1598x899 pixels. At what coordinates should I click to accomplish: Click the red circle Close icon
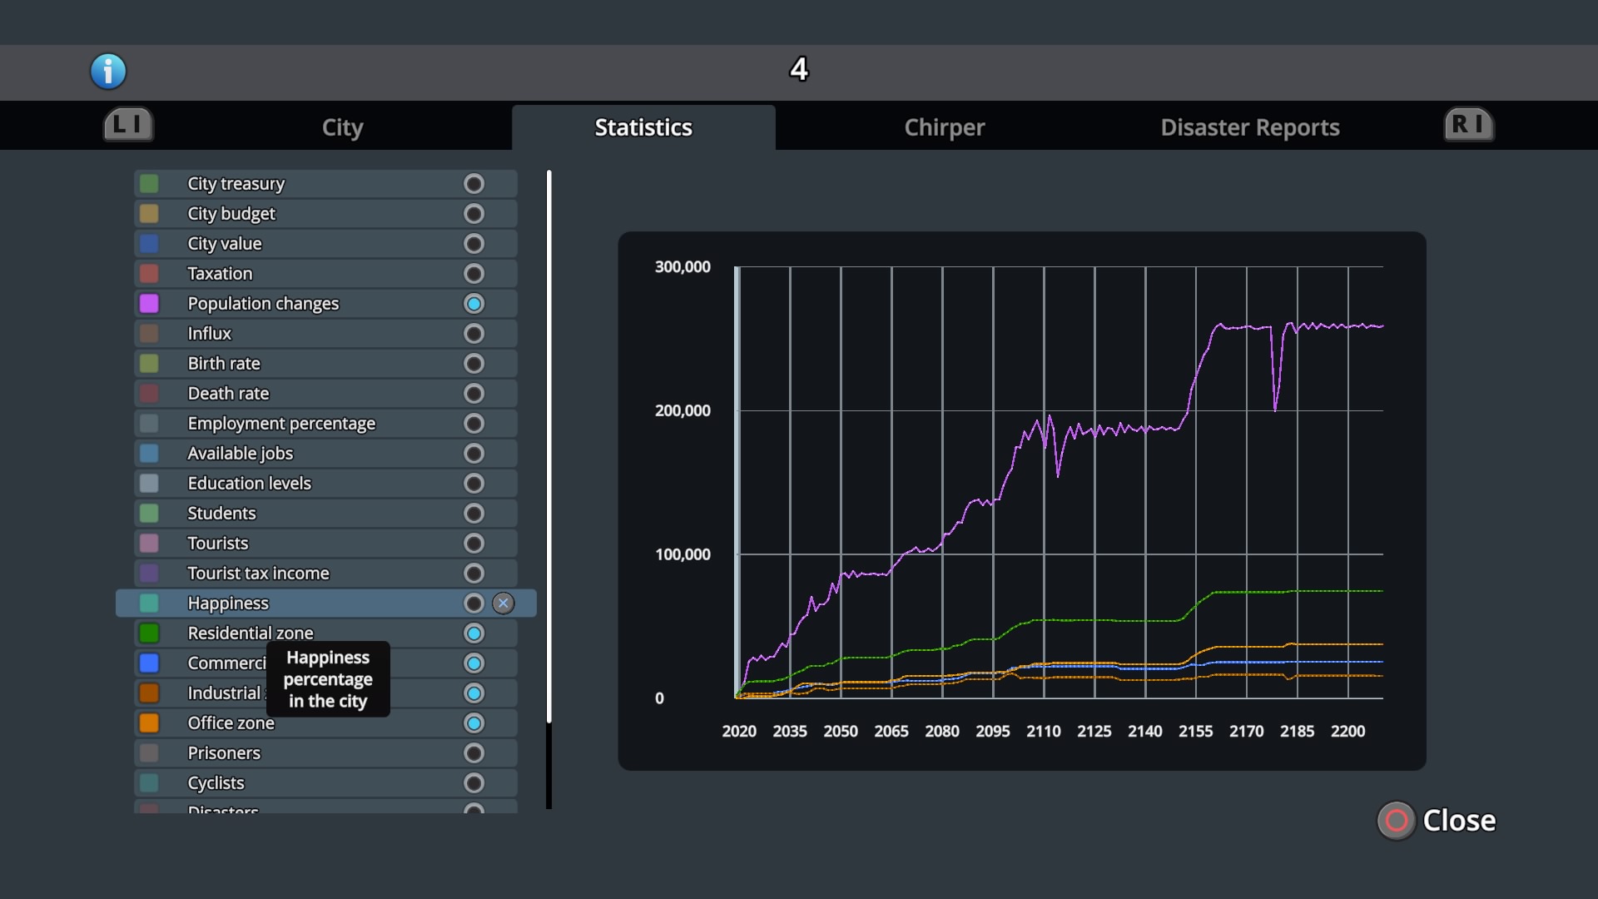(x=1396, y=821)
